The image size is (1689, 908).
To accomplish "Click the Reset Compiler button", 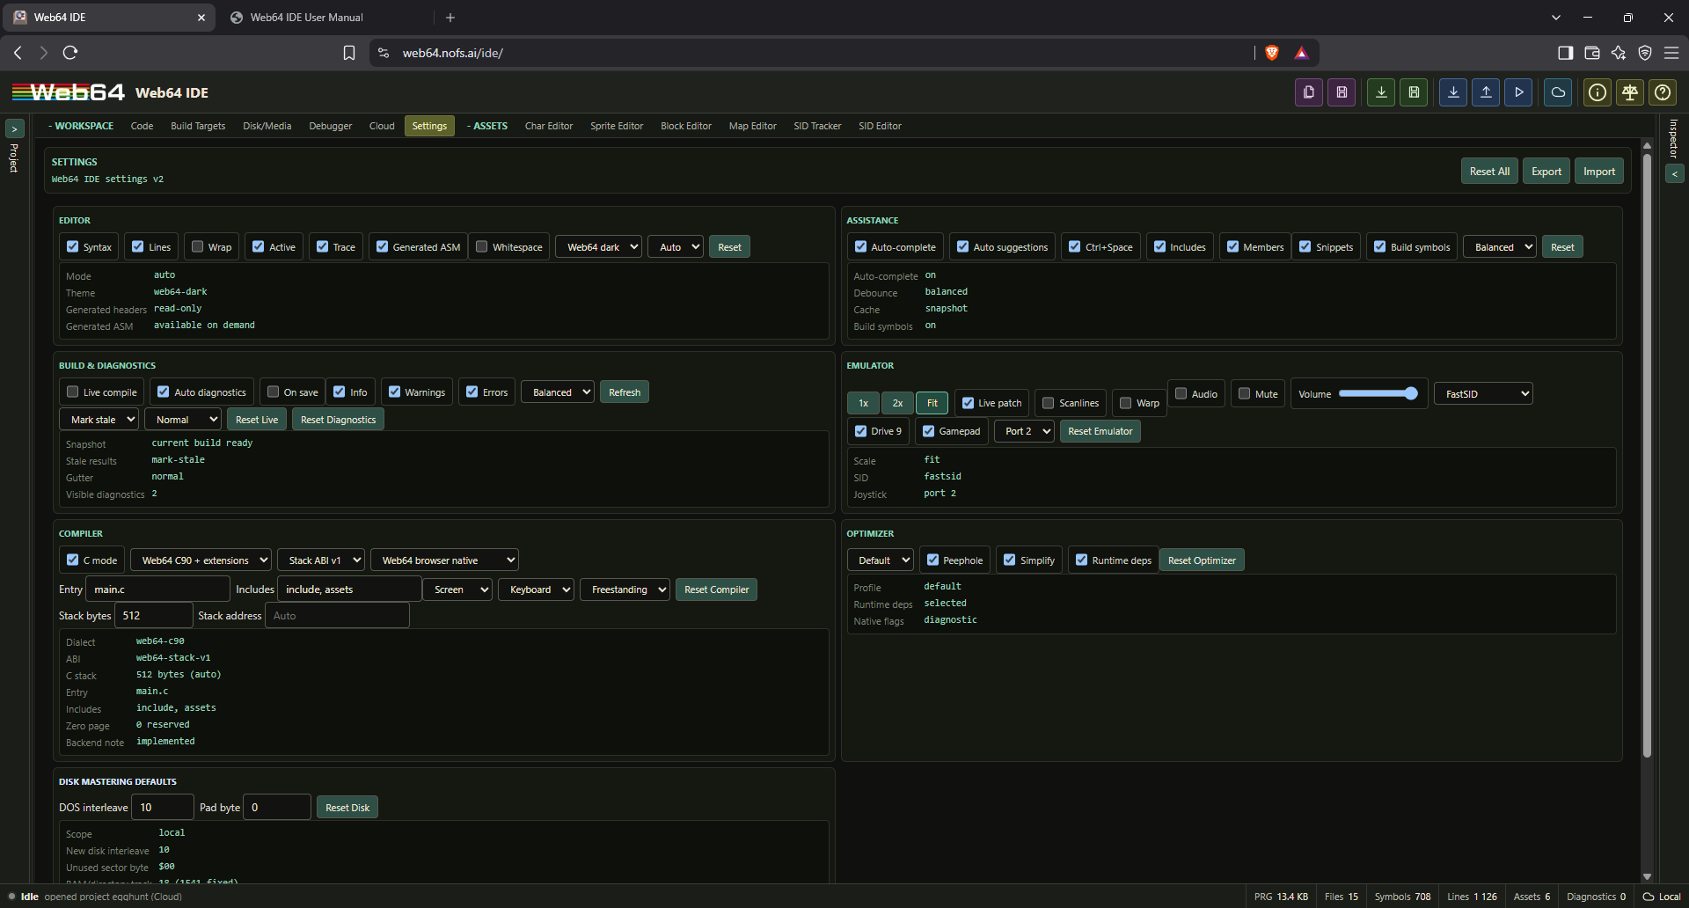I will pos(716,589).
